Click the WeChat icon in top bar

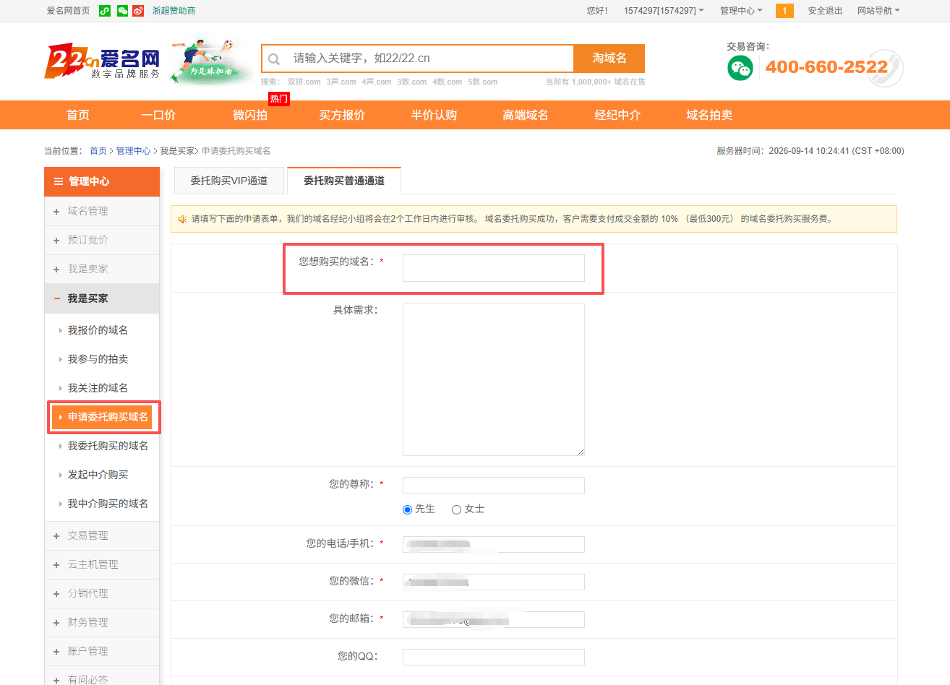(122, 11)
